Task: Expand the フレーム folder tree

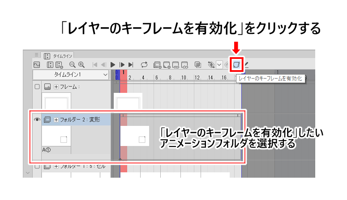Action: click(56, 87)
